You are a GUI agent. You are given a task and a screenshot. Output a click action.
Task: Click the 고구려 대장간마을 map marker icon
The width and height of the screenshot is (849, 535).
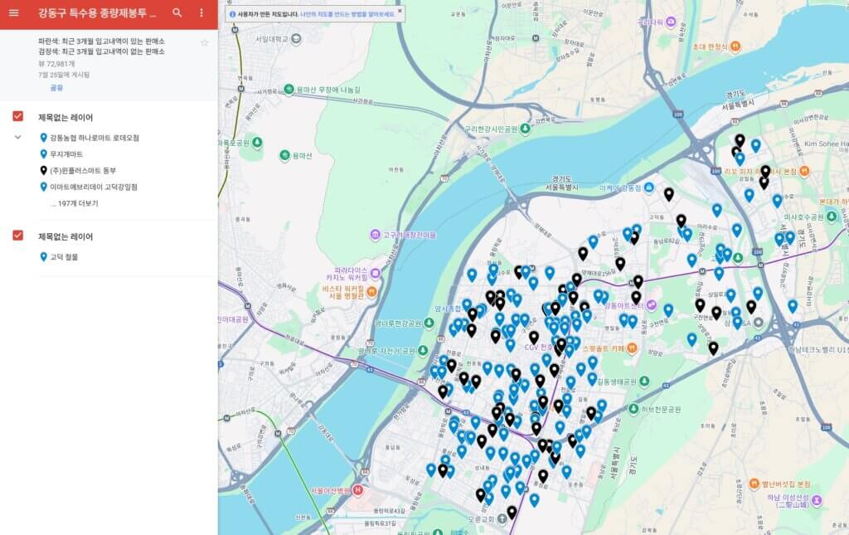point(375,236)
